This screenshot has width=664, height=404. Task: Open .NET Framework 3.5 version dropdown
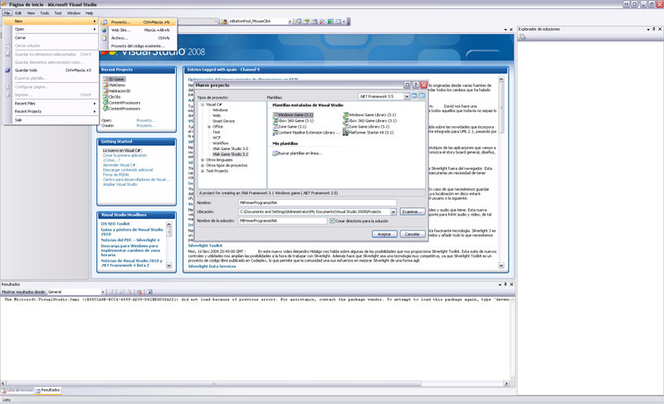click(407, 96)
